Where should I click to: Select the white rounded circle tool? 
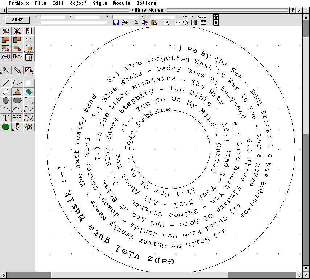pyautogui.click(x=6, y=92)
